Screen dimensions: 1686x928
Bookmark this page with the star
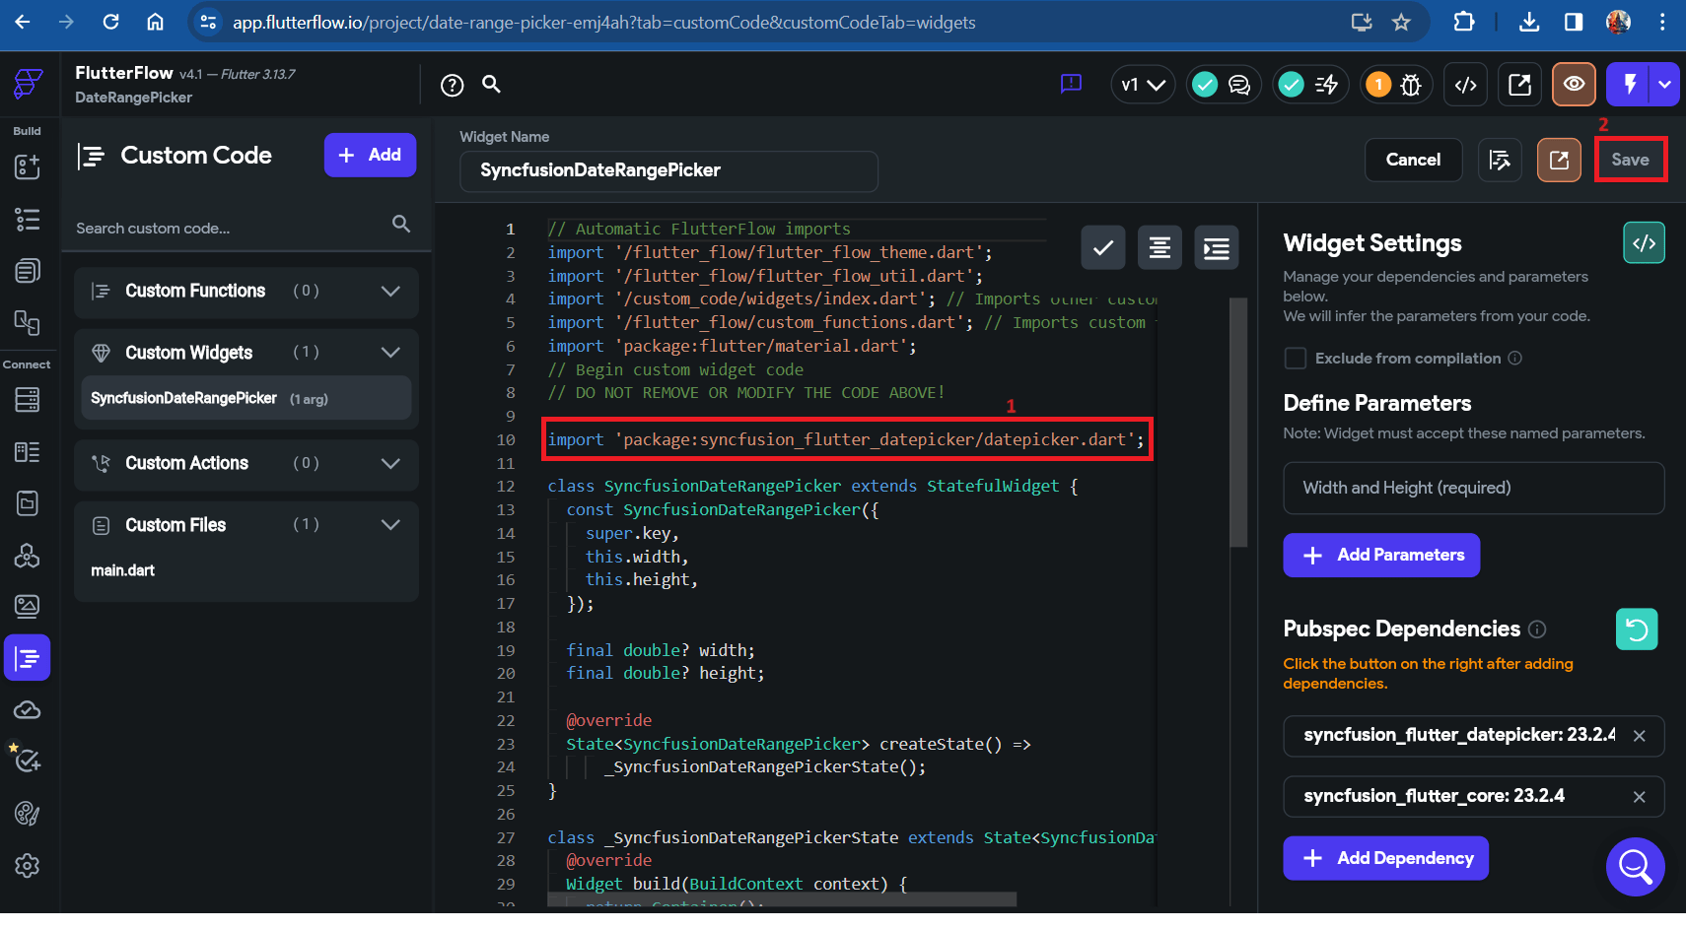[1401, 22]
